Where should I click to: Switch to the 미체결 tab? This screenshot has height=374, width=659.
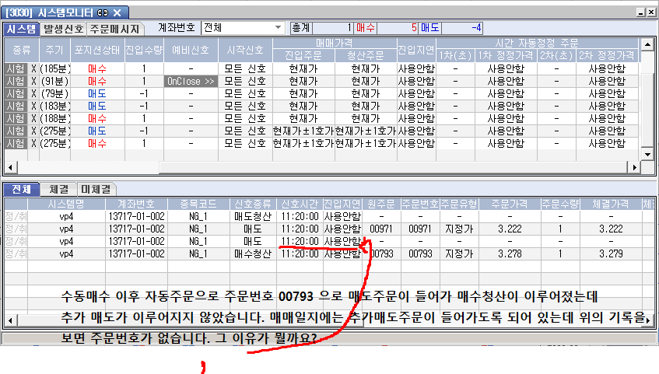coord(95,189)
